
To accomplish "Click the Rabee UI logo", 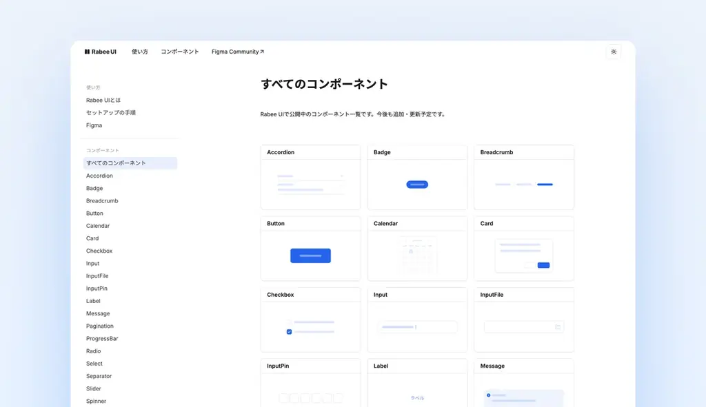I will point(101,51).
